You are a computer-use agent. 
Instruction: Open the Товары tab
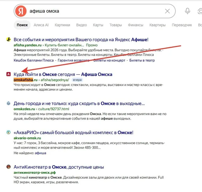[x=116, y=25]
